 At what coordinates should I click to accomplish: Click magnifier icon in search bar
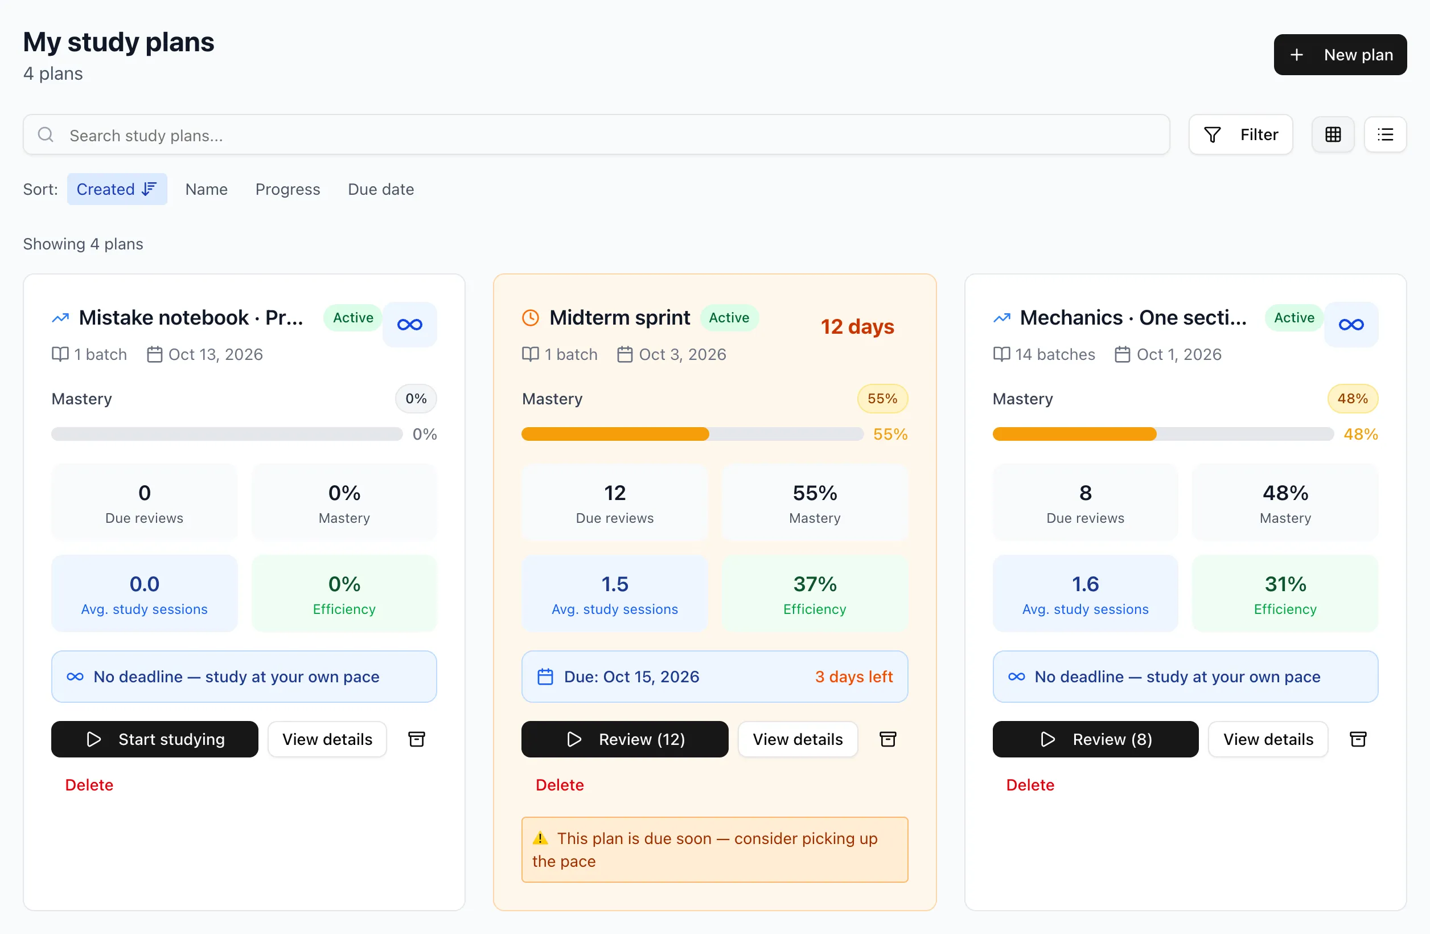(x=46, y=134)
